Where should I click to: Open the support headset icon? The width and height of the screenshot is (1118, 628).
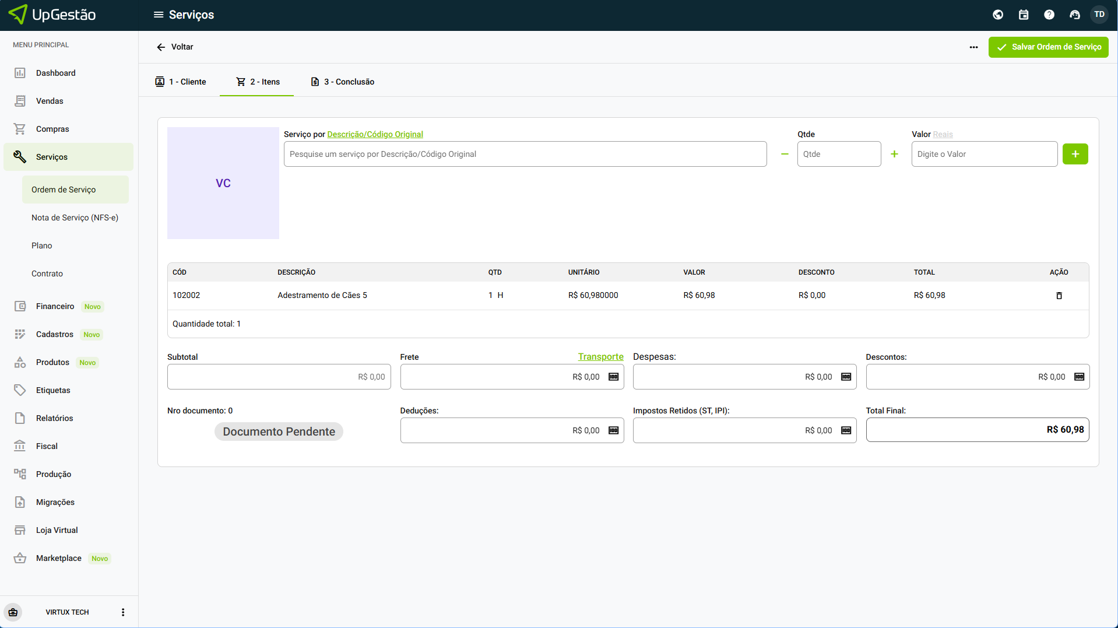(1074, 15)
